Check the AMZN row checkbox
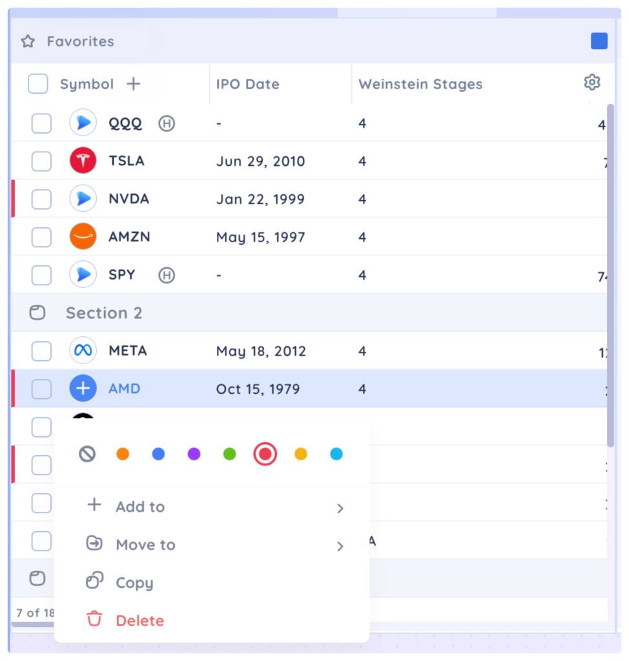Image resolution: width=629 pixels, height=661 pixels. pyautogui.click(x=41, y=238)
